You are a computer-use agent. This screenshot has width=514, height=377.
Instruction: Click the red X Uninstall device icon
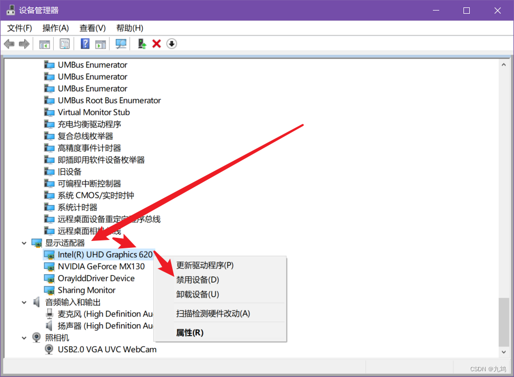[157, 44]
